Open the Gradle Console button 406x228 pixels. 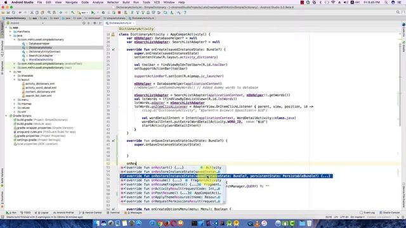point(390,213)
